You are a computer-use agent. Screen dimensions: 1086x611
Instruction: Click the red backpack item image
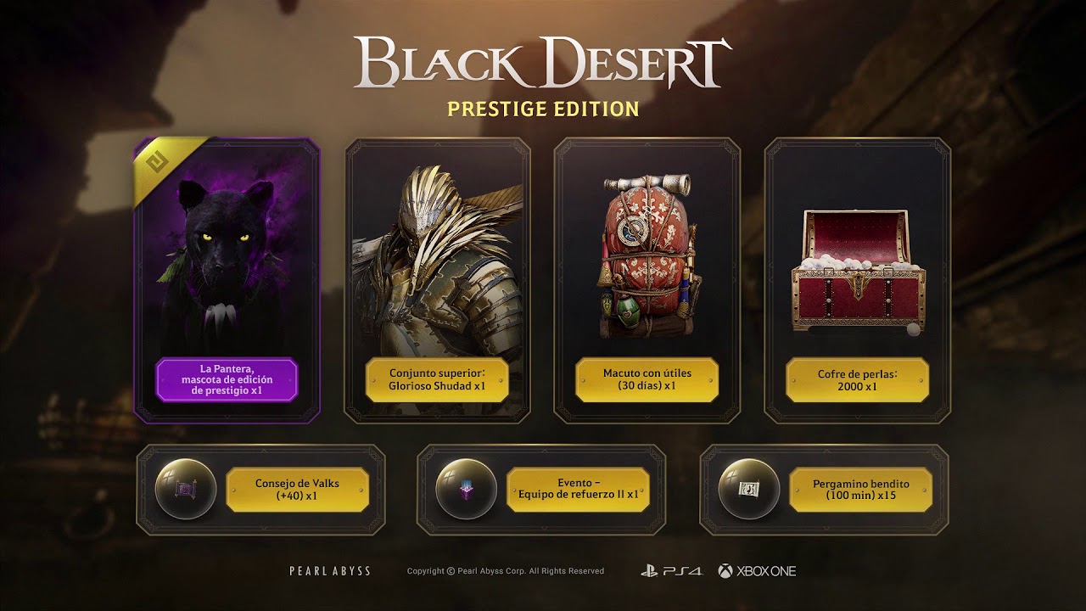coord(647,255)
